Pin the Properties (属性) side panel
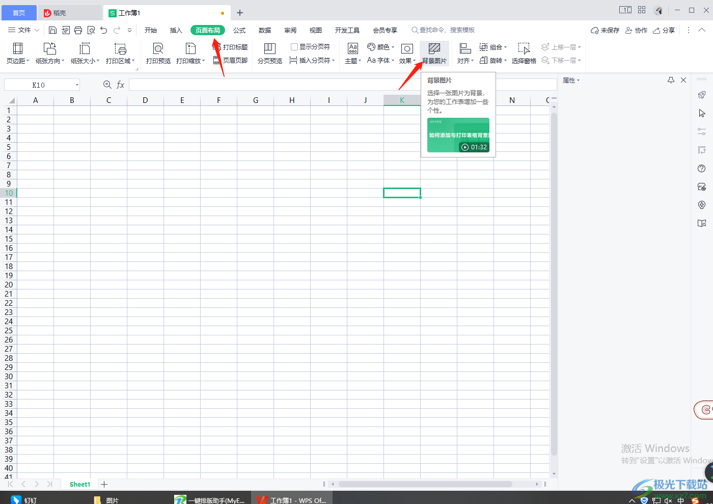This screenshot has width=713, height=504. tap(671, 80)
